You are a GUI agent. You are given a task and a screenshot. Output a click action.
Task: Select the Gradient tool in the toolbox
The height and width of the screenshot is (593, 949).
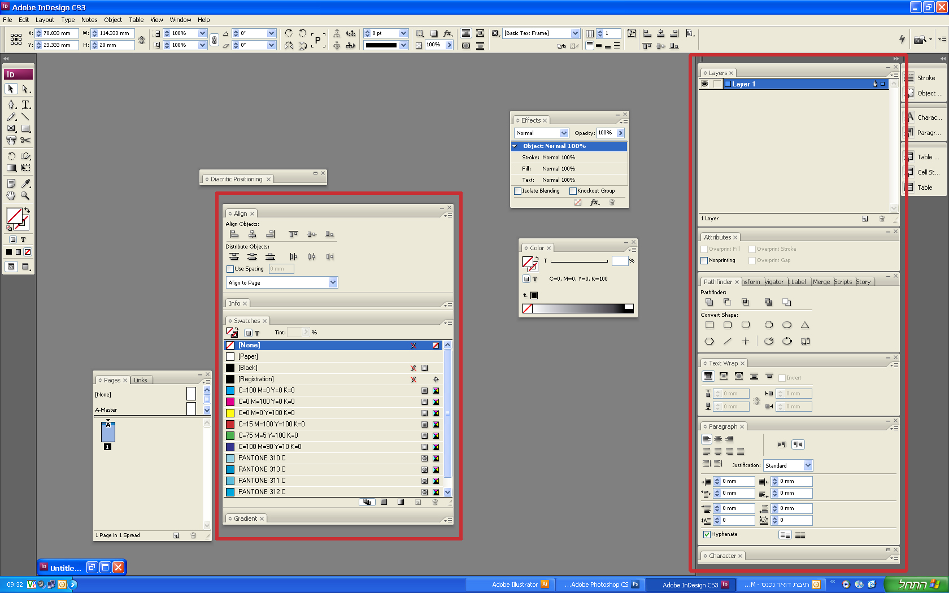click(11, 168)
